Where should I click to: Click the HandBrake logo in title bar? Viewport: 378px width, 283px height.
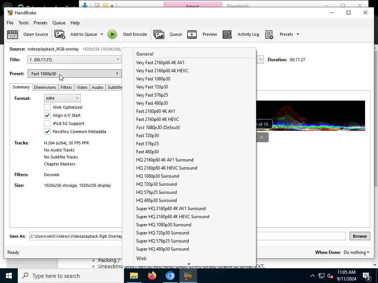point(10,13)
